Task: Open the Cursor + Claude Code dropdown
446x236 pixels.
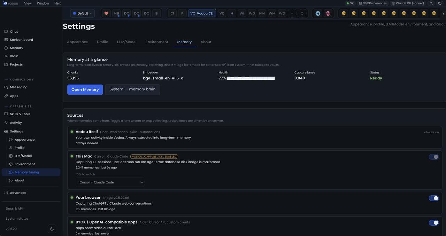Action: [110, 182]
